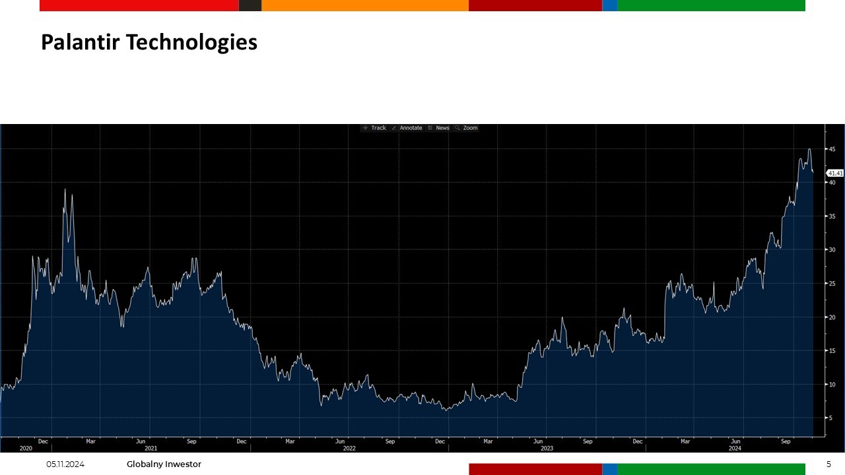Click the Globalny Inwestor footer text
This screenshot has height=475, width=845.
point(164,464)
